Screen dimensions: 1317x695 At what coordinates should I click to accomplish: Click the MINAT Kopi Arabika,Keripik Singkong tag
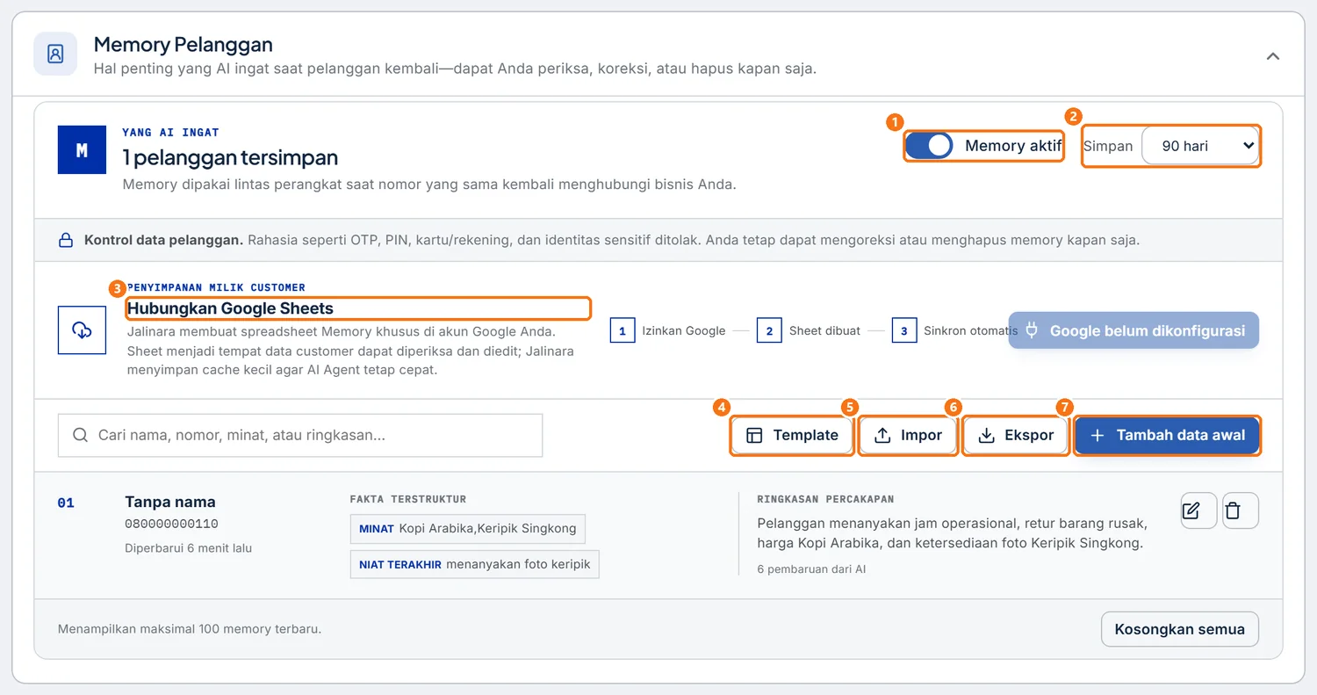pyautogui.click(x=467, y=528)
